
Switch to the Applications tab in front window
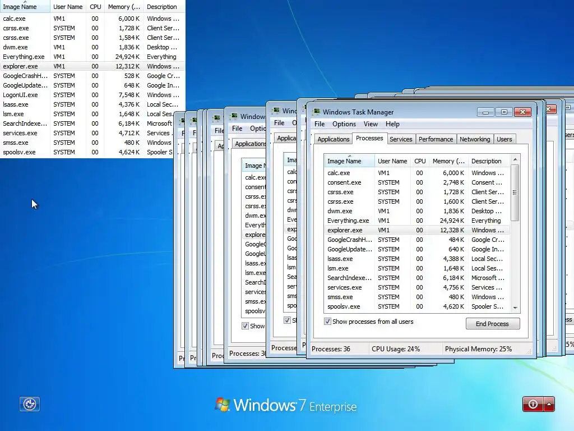pyautogui.click(x=334, y=139)
